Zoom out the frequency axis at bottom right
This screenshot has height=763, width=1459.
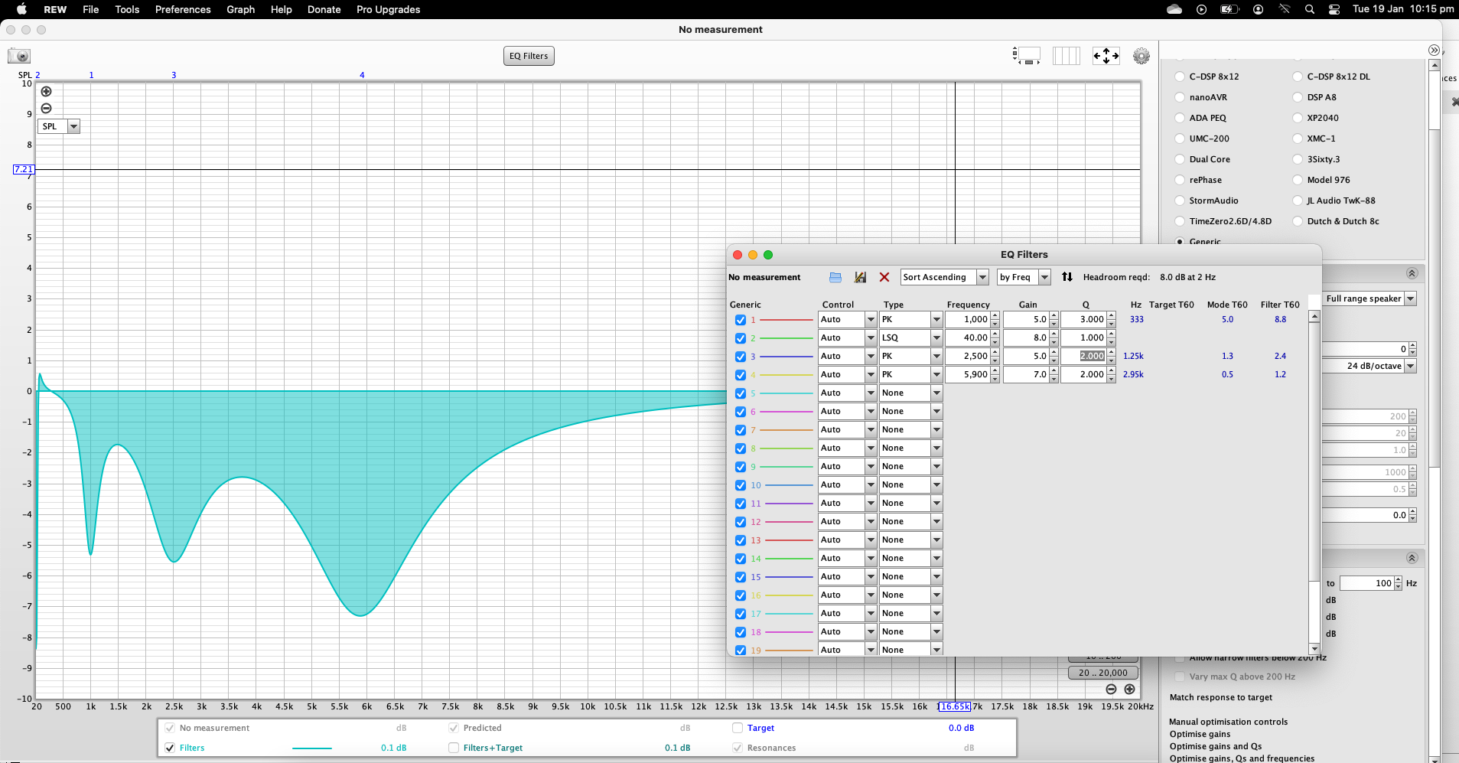[x=1111, y=689]
